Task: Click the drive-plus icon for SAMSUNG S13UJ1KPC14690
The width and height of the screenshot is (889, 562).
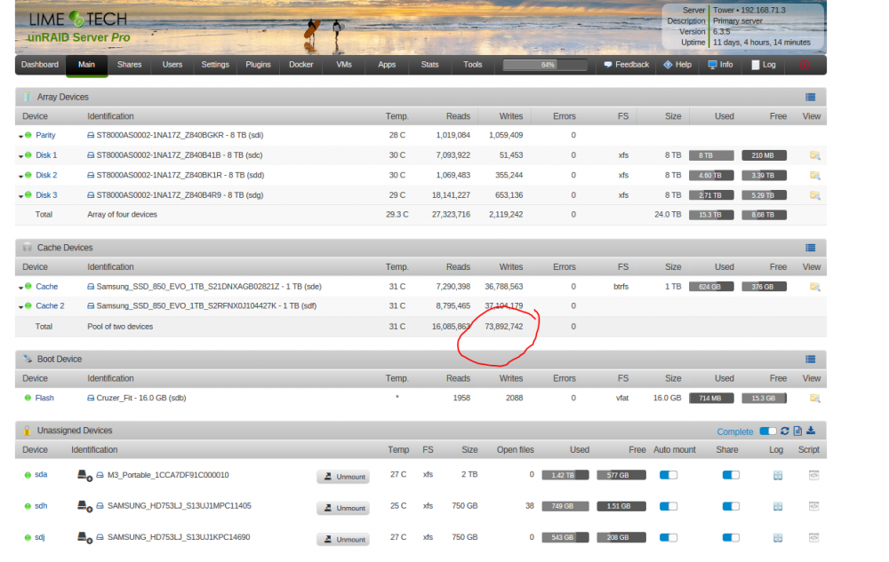Action: tap(84, 538)
